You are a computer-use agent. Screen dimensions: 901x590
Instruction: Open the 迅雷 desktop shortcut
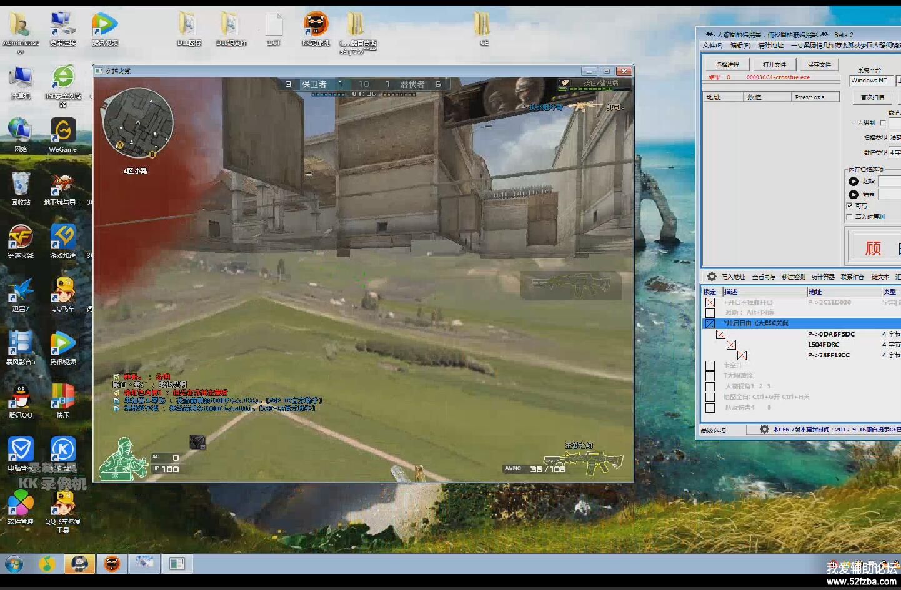click(x=21, y=293)
